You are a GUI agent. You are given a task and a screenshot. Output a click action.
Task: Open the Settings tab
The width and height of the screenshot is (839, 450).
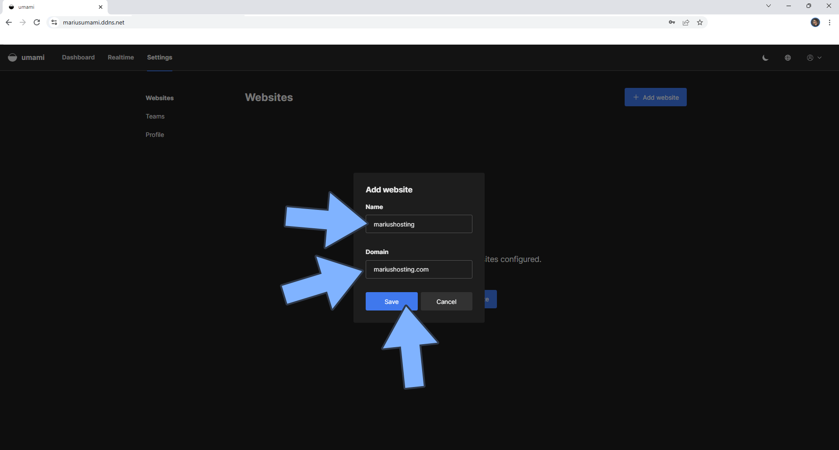click(160, 57)
